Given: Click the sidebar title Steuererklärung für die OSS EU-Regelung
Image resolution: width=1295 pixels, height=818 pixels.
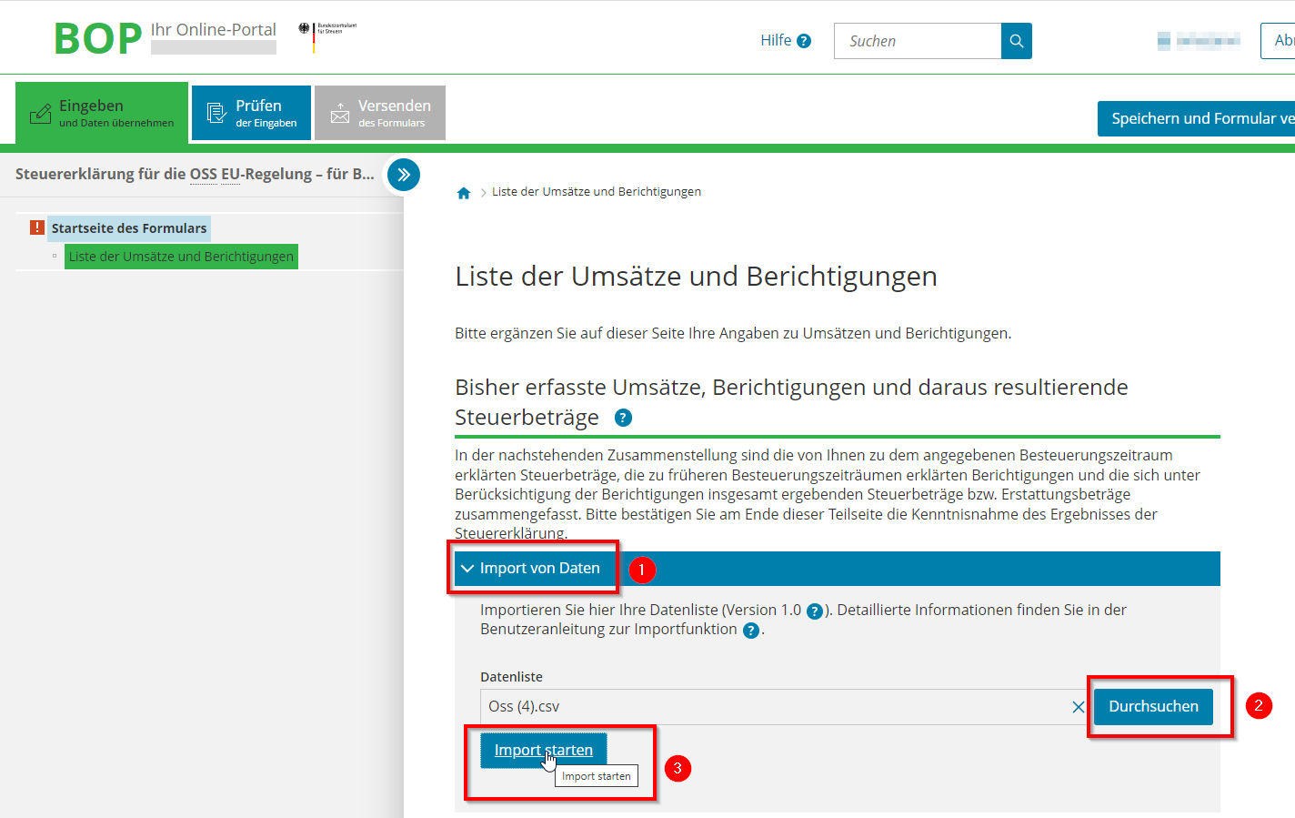Looking at the screenshot, I should point(195,174).
